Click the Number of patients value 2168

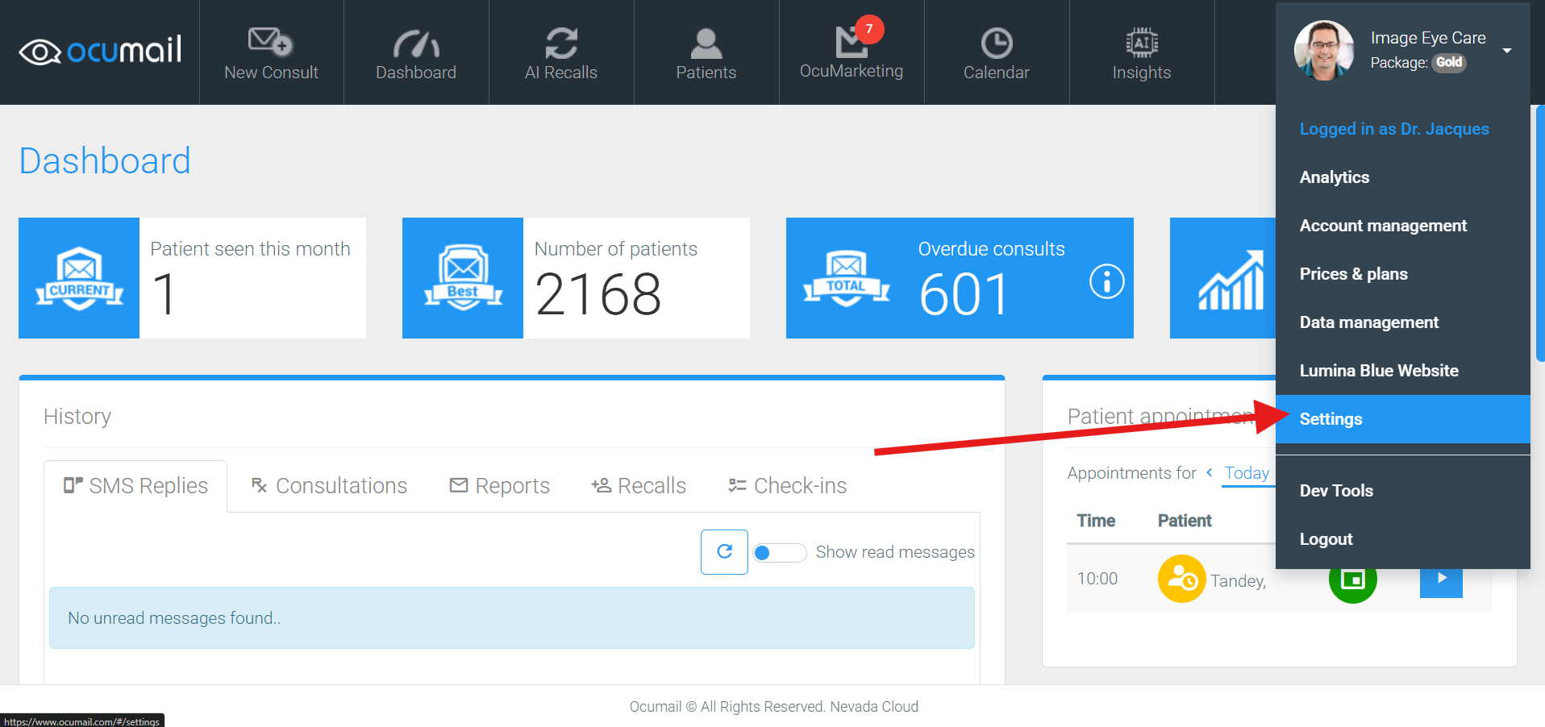598,294
